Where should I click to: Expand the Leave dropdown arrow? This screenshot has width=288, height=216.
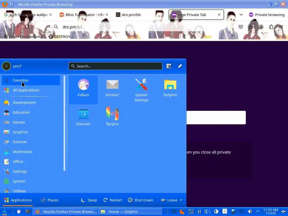[x=181, y=200]
